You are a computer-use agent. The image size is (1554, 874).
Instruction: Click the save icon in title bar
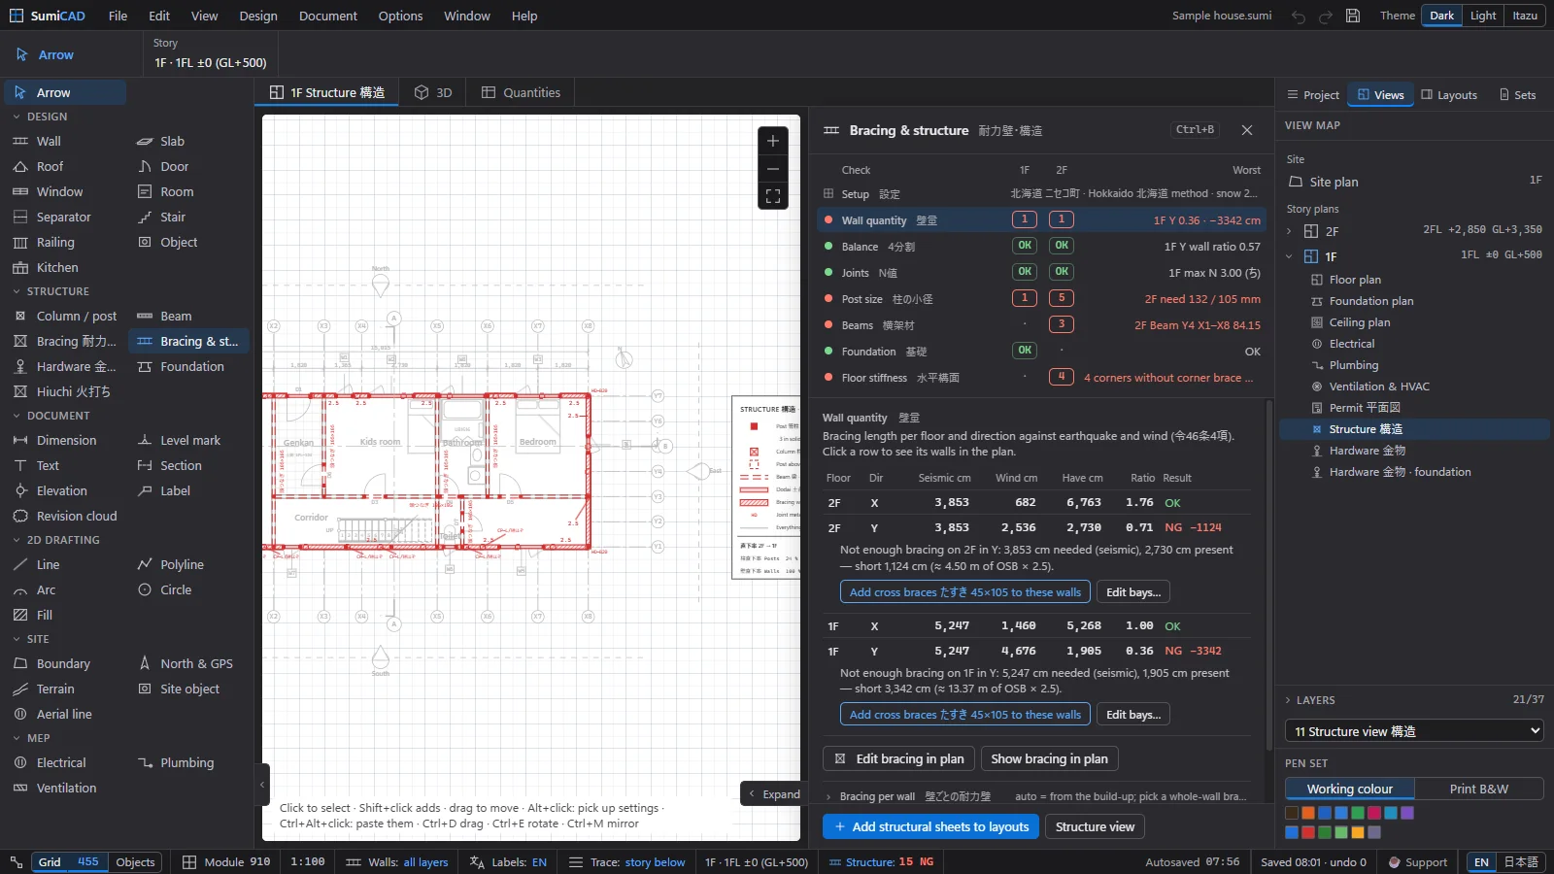1353,16
